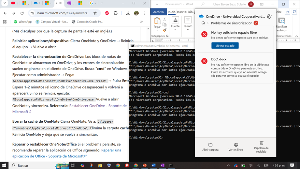Click the cmd window title bar

pos(162,46)
